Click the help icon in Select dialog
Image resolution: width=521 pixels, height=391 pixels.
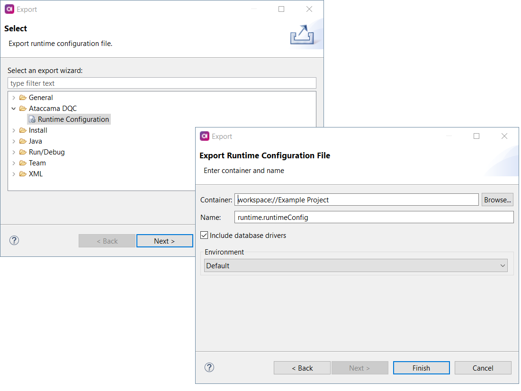pos(14,240)
